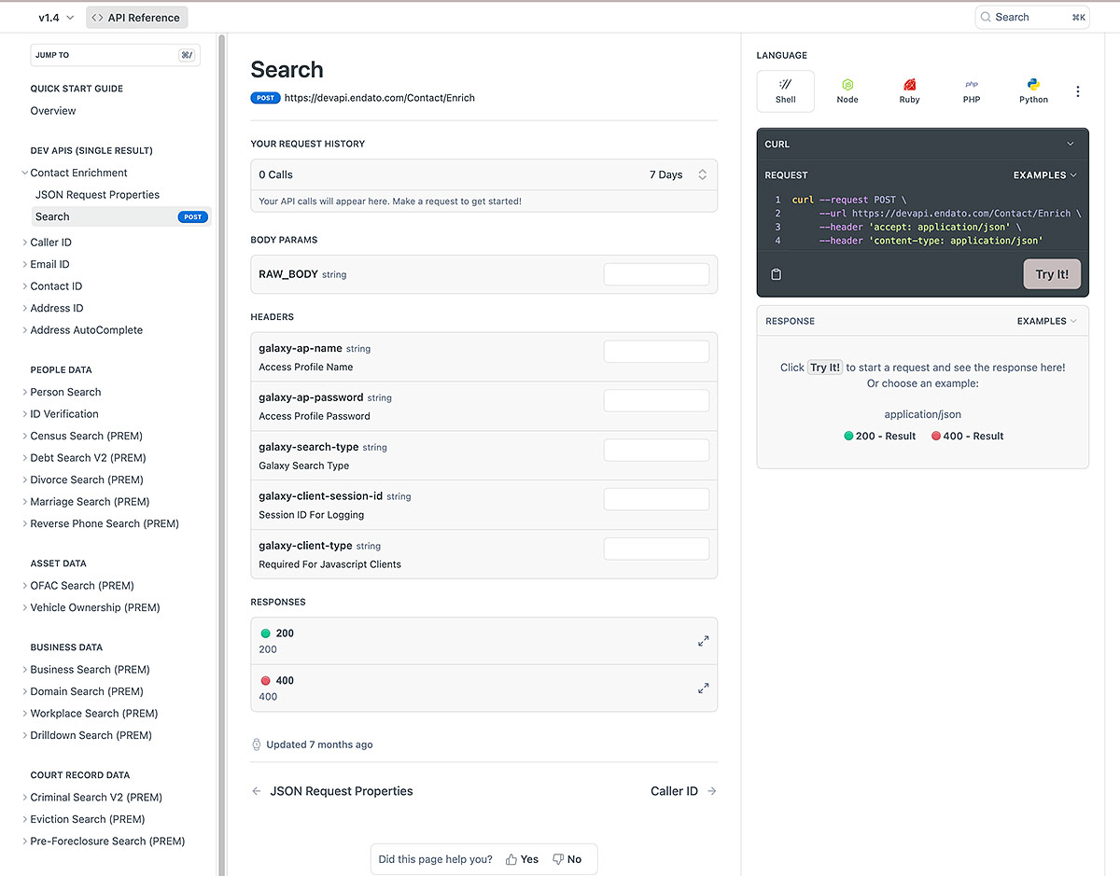Open the API Reference tab
This screenshot has width=1120, height=876.
(x=136, y=17)
